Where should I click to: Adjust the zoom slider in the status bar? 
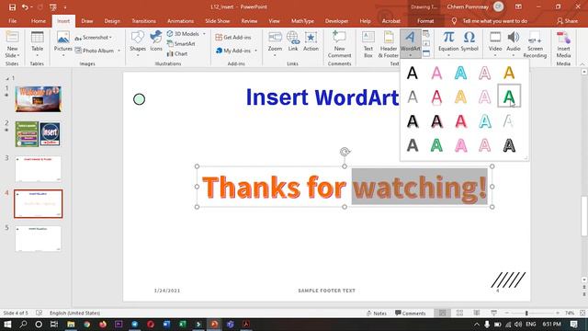[526, 313]
